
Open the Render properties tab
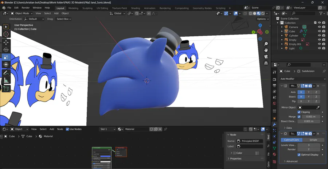pos(274,80)
